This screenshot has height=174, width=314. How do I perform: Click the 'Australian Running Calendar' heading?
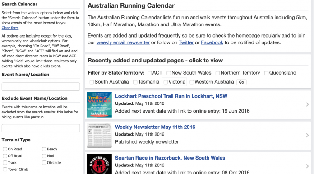coord(131,5)
